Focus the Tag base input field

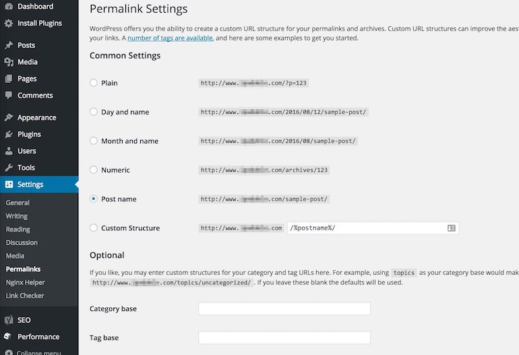click(284, 337)
